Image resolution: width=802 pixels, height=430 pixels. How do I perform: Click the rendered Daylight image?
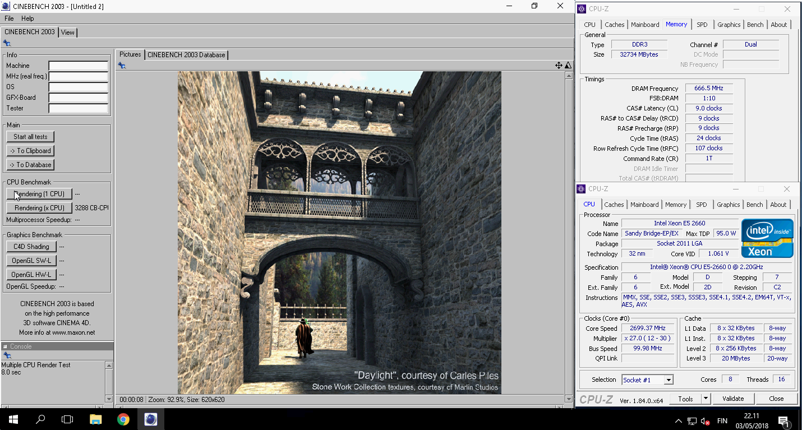pos(339,233)
